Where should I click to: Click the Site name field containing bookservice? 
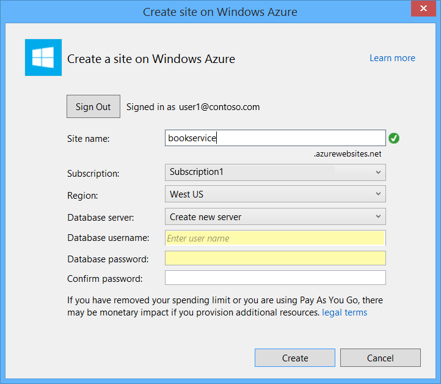coord(275,138)
